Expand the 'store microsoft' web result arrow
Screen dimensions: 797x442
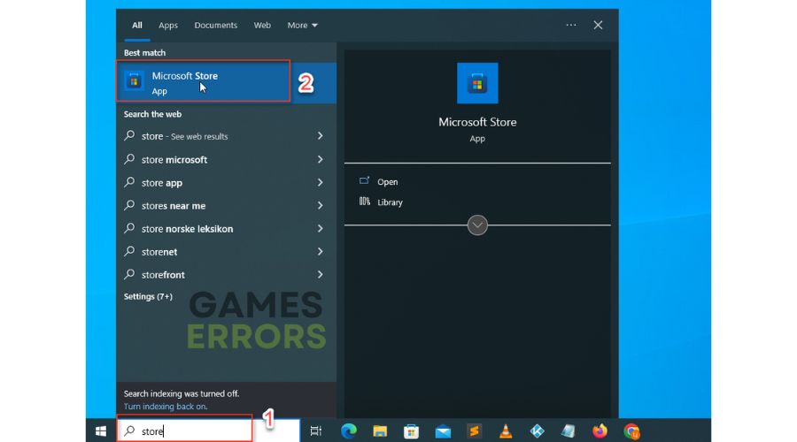tap(321, 159)
